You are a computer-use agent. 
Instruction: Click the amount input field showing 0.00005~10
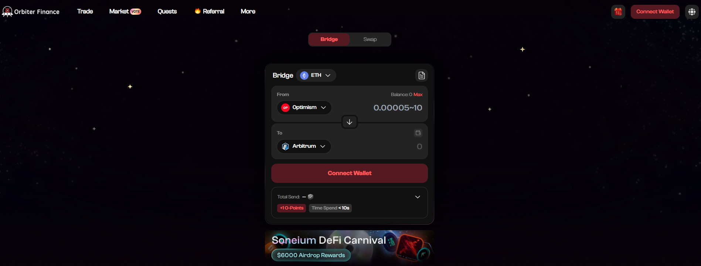click(x=398, y=108)
